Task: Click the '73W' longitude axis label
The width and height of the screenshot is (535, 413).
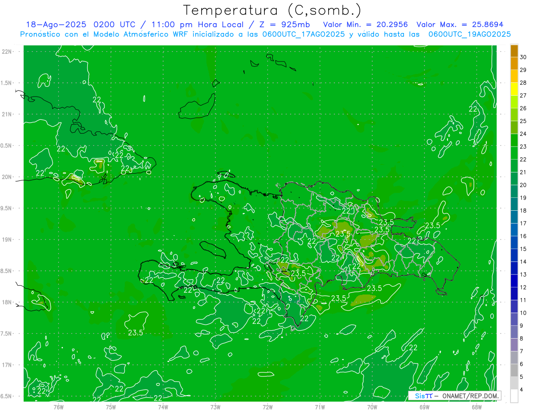Action: click(215, 407)
